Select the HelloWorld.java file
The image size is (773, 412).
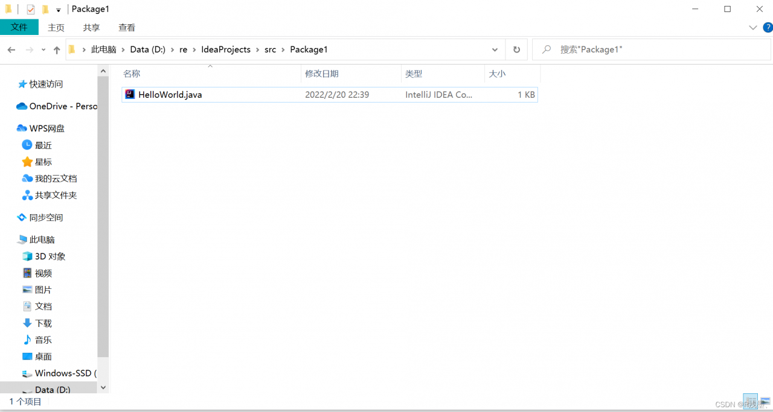point(330,95)
